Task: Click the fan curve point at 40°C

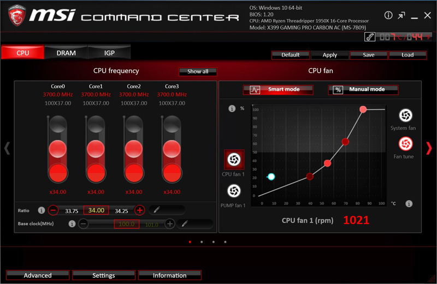Action: tap(310, 176)
